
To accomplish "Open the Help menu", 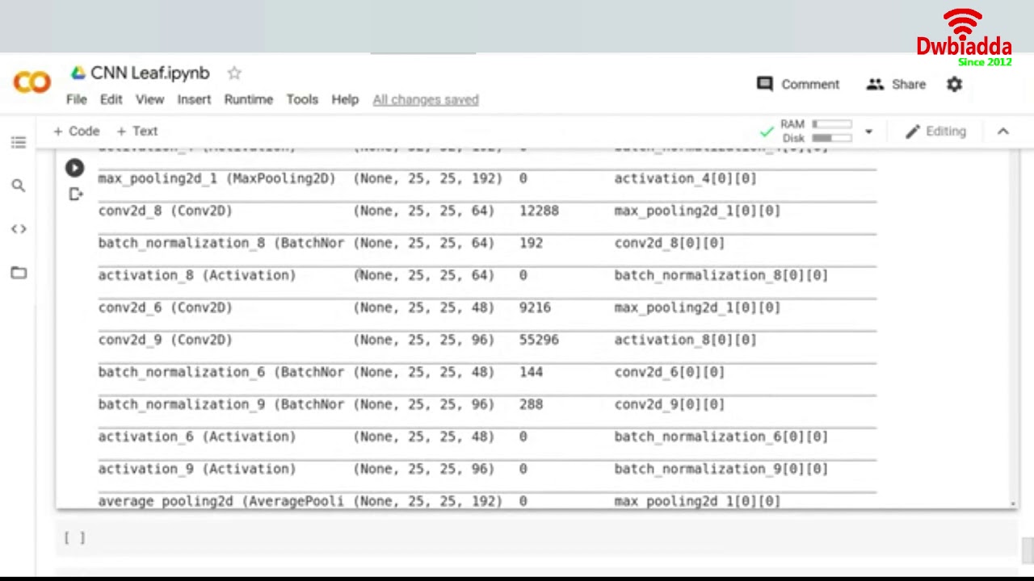I will pyautogui.click(x=345, y=99).
